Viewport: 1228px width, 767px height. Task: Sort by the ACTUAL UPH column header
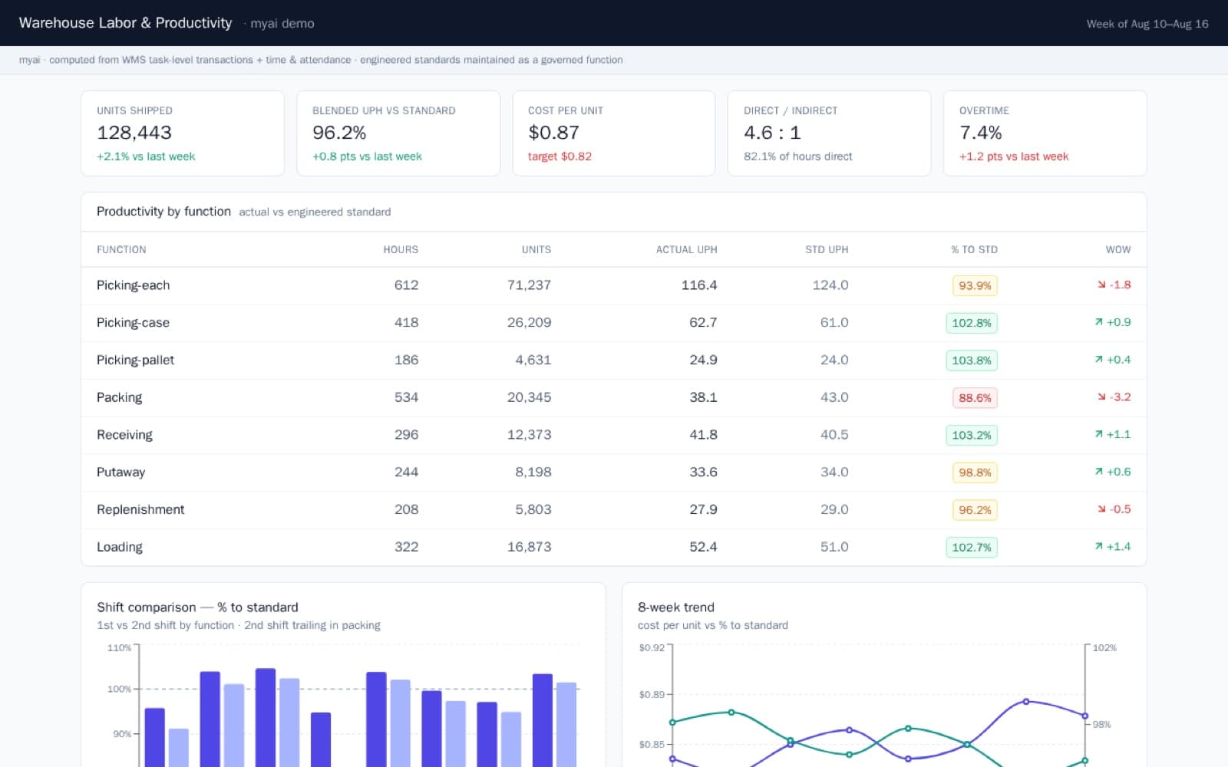(x=686, y=249)
